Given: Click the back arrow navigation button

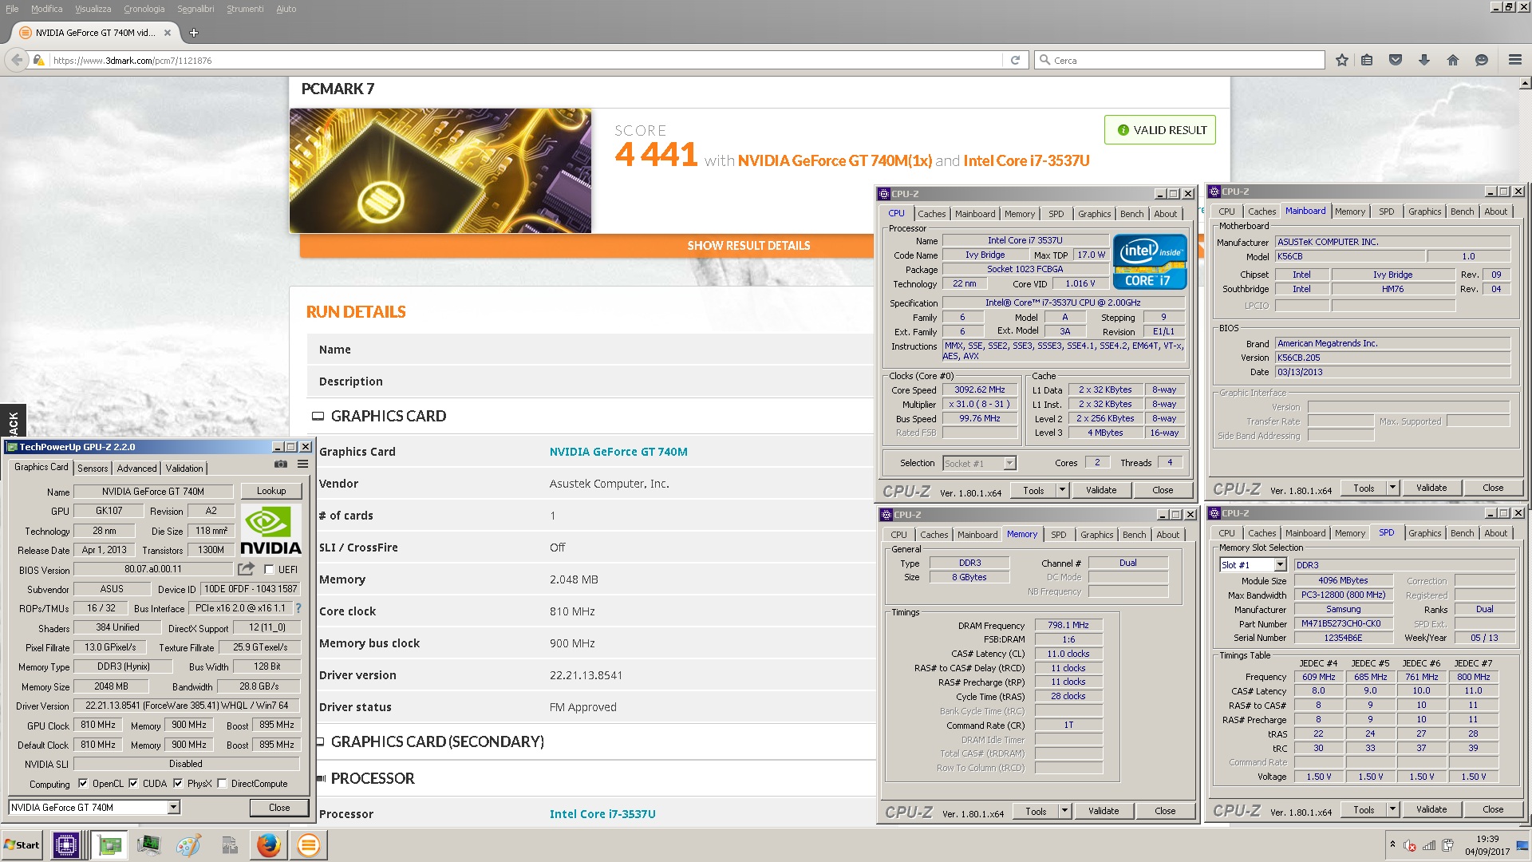Looking at the screenshot, I should pos(17,60).
